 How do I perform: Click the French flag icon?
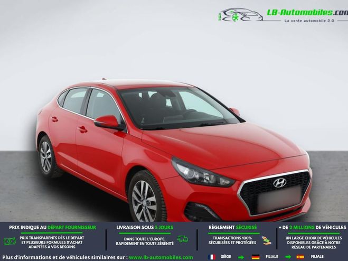point(212,257)
